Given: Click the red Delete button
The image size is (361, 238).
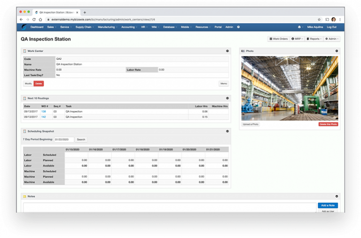Looking at the screenshot, I should tap(39, 83).
